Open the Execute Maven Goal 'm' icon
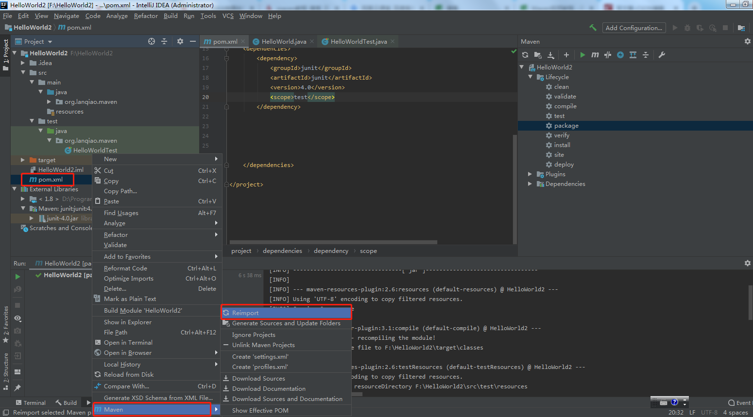This screenshot has width=753, height=417. click(x=595, y=55)
